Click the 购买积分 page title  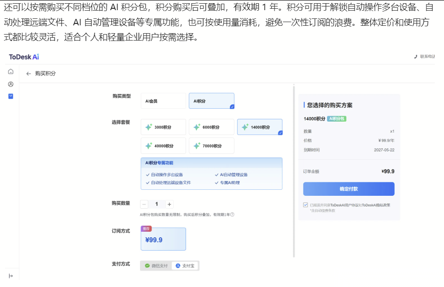[x=45, y=74]
